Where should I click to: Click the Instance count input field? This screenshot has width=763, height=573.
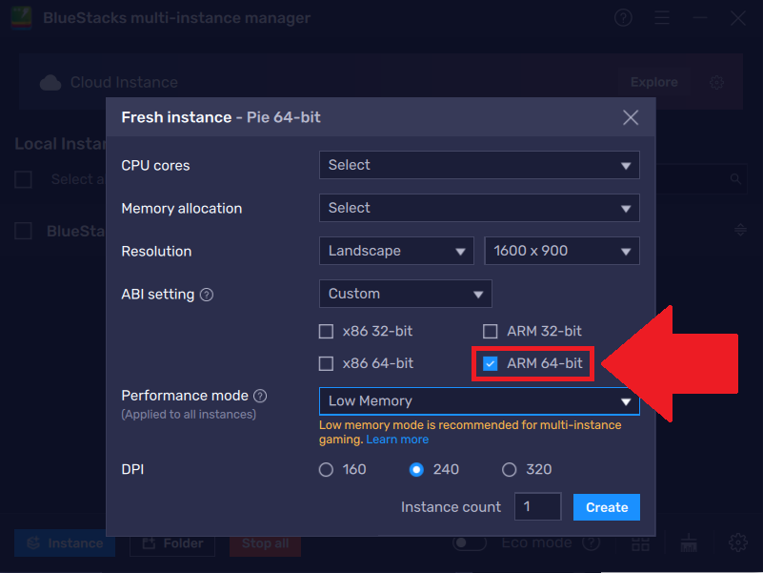click(x=537, y=506)
